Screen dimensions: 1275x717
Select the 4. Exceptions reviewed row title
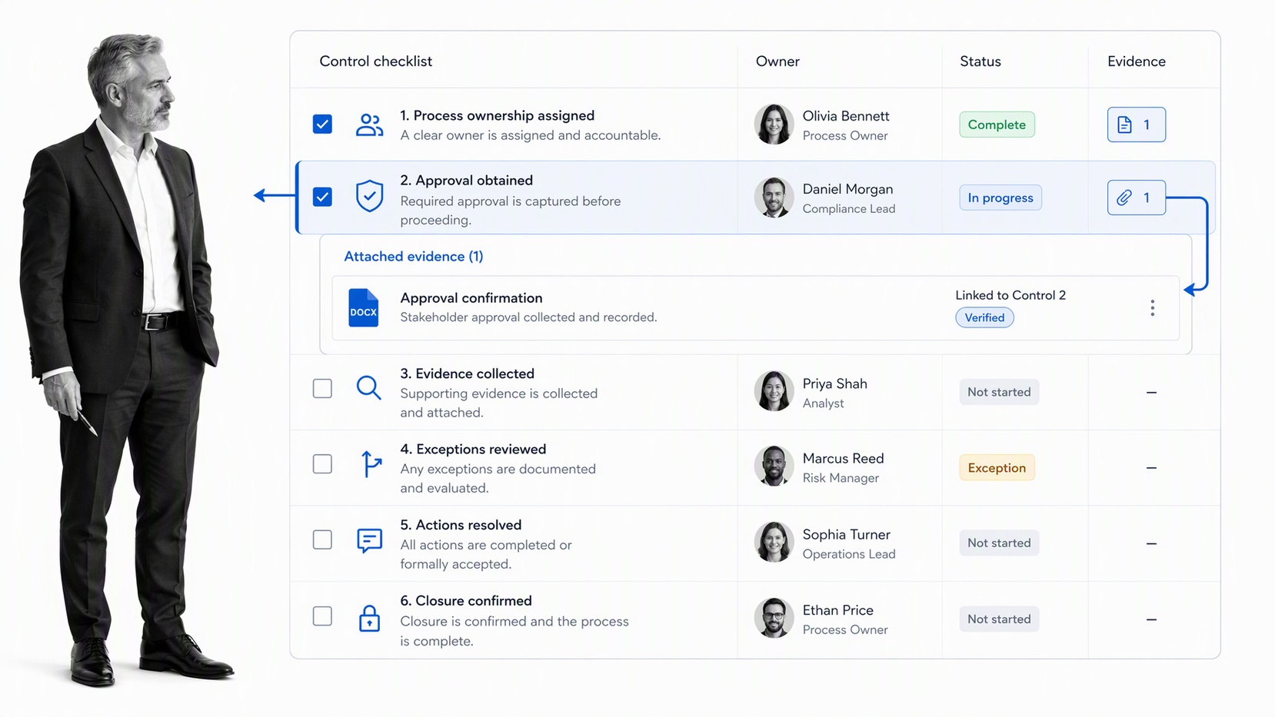coord(473,449)
